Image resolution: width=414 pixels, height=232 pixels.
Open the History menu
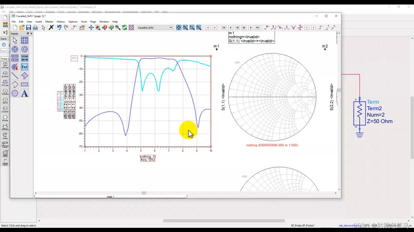point(61,22)
